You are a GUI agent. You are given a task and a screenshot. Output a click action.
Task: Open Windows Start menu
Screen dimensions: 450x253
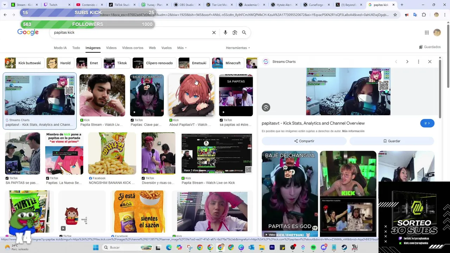(96, 247)
